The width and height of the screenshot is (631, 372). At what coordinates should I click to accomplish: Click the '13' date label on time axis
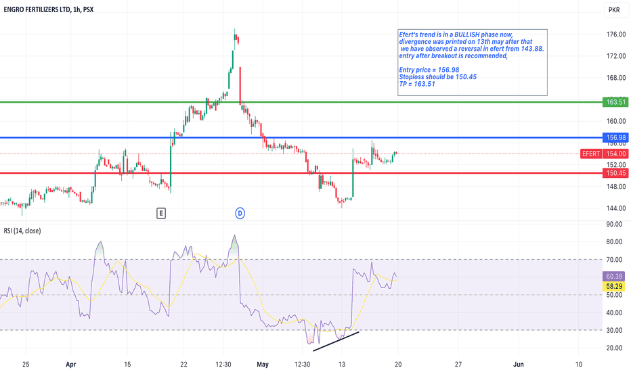point(342,365)
